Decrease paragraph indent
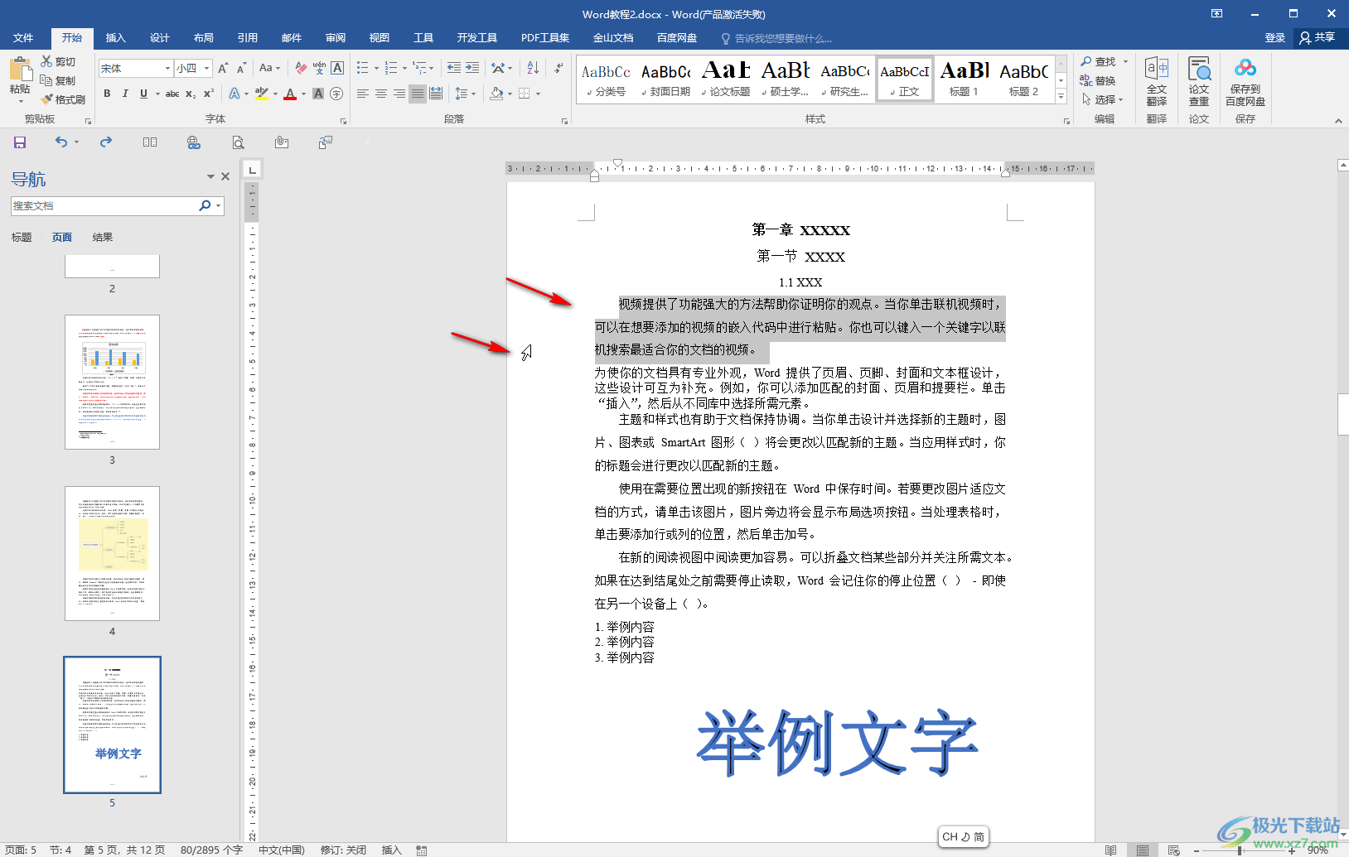 pyautogui.click(x=454, y=68)
